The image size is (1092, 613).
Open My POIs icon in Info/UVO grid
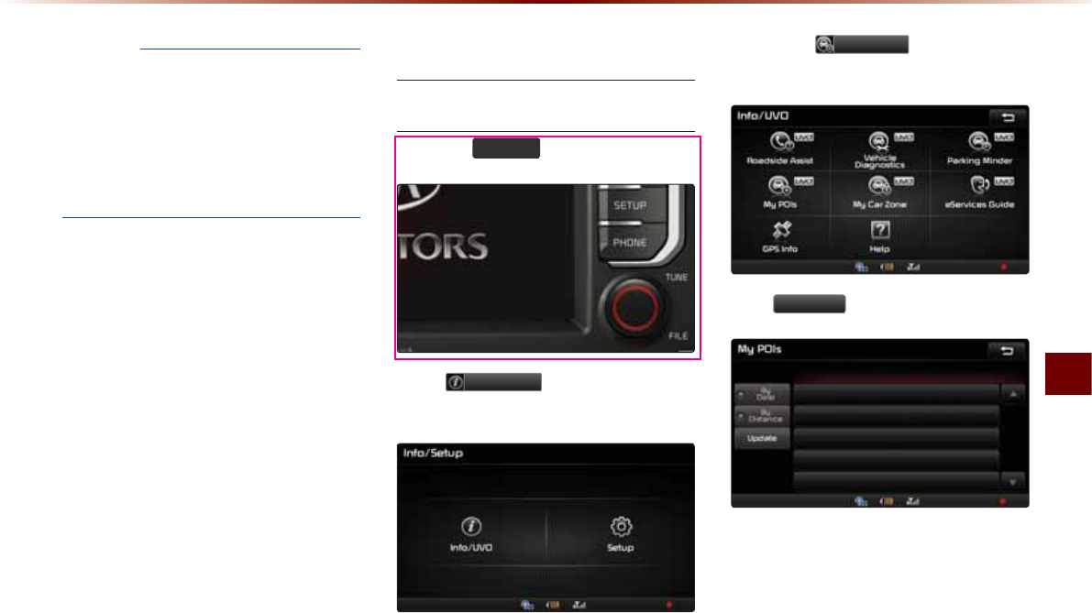(780, 192)
